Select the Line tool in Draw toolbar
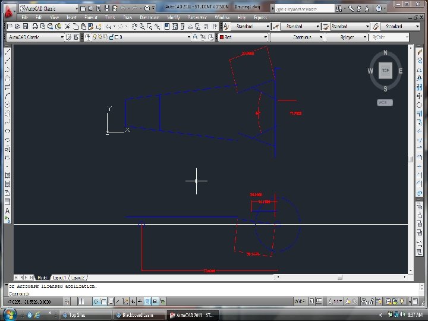The image size is (428, 321). click(8, 51)
